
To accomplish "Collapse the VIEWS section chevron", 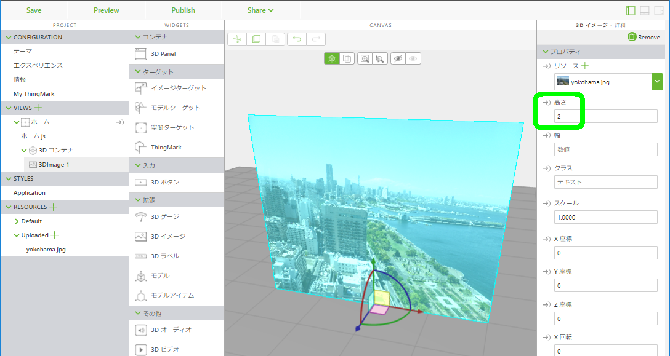I will click(8, 108).
